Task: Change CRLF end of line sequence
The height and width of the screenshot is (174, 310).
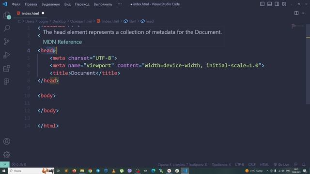Action: (252, 164)
